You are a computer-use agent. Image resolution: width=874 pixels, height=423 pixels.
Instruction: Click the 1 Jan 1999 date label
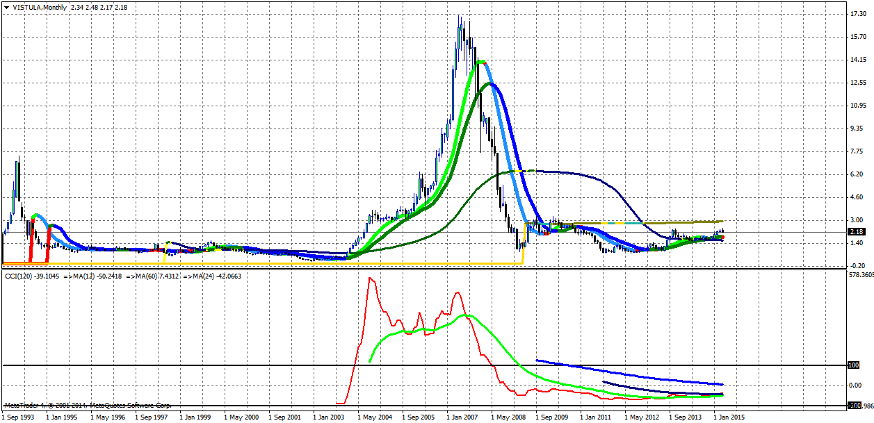196,417
